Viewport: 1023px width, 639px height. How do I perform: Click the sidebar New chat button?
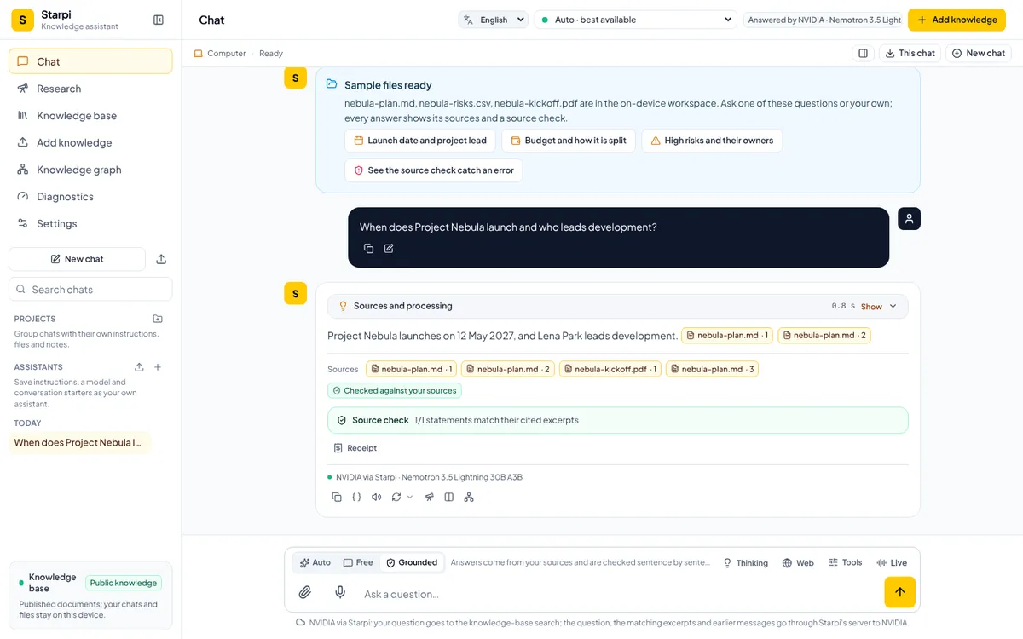tap(77, 259)
